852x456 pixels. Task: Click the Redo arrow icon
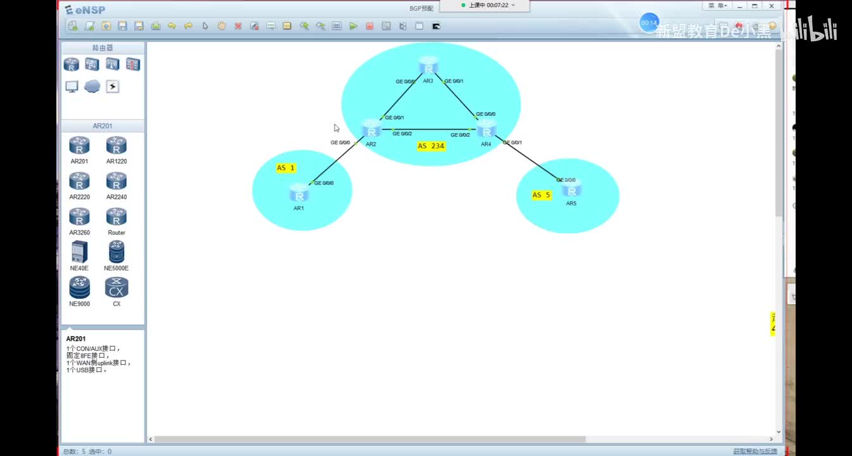point(188,26)
